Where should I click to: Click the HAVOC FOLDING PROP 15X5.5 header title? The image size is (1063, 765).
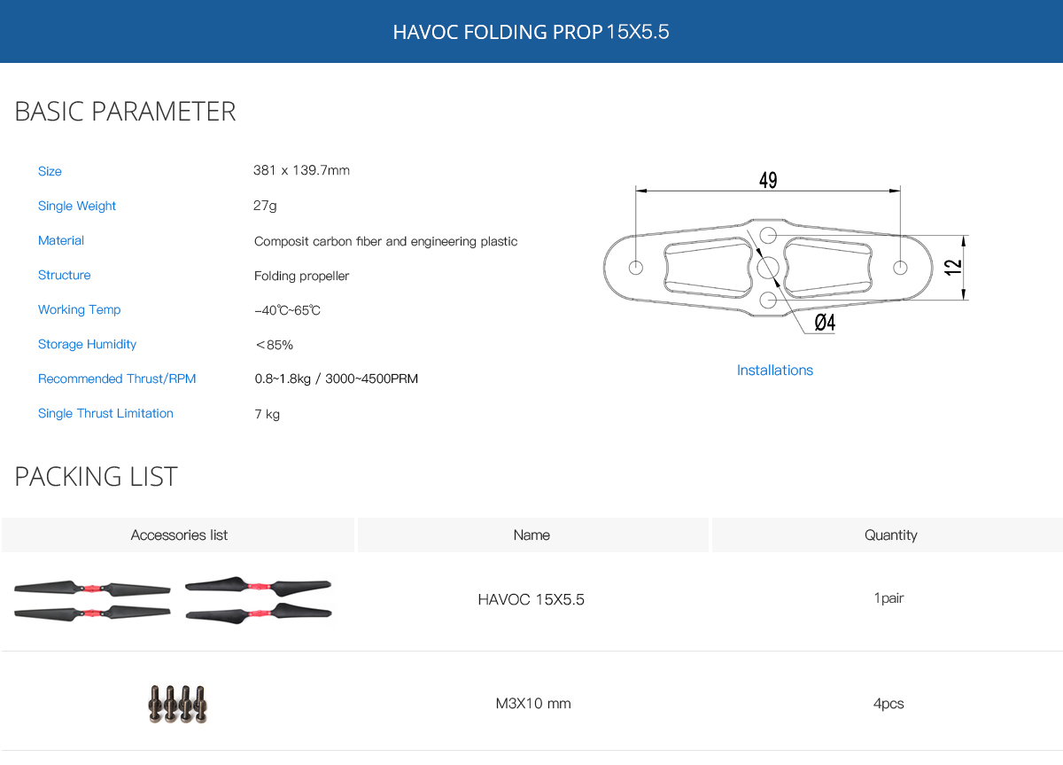(x=531, y=32)
